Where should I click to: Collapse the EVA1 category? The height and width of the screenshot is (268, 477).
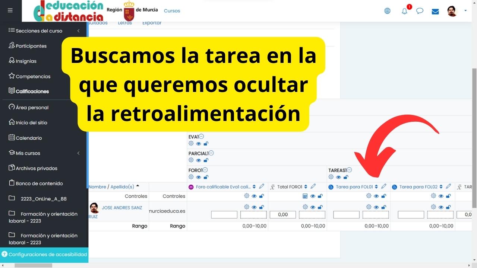point(202,137)
